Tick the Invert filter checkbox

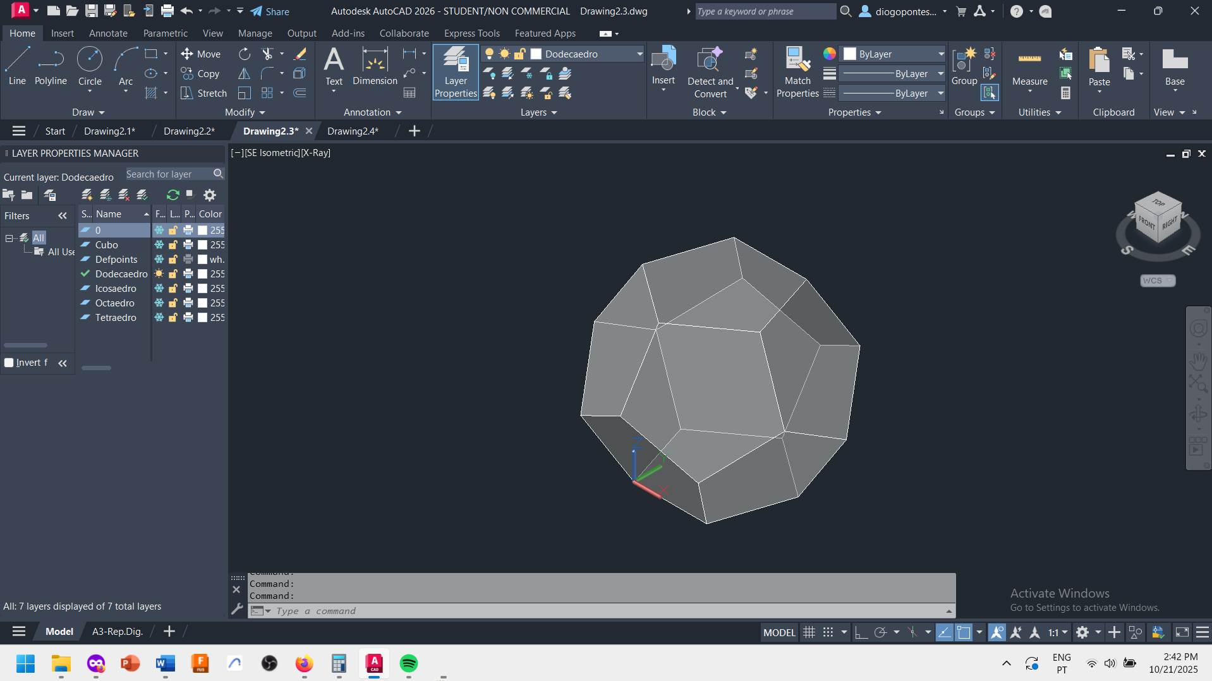click(x=9, y=363)
